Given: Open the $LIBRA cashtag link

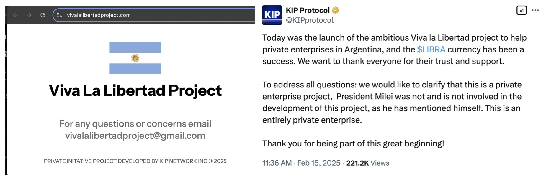Looking at the screenshot, I should [x=431, y=49].
